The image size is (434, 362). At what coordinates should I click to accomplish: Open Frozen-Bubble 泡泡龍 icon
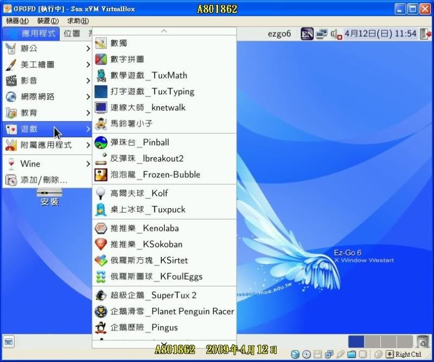click(101, 174)
